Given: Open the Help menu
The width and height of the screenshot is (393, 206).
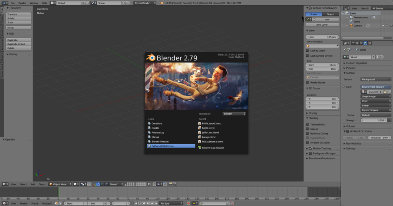Looking at the screenshot, I should tap(45, 3).
